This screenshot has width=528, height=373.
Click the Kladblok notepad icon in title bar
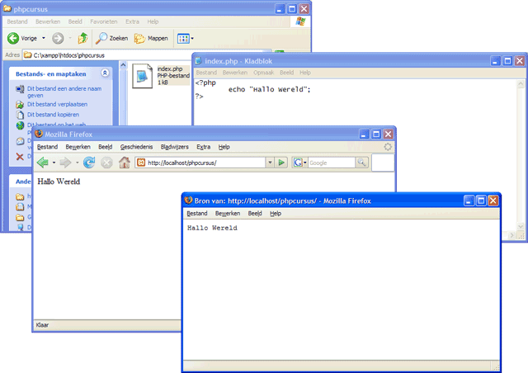198,60
